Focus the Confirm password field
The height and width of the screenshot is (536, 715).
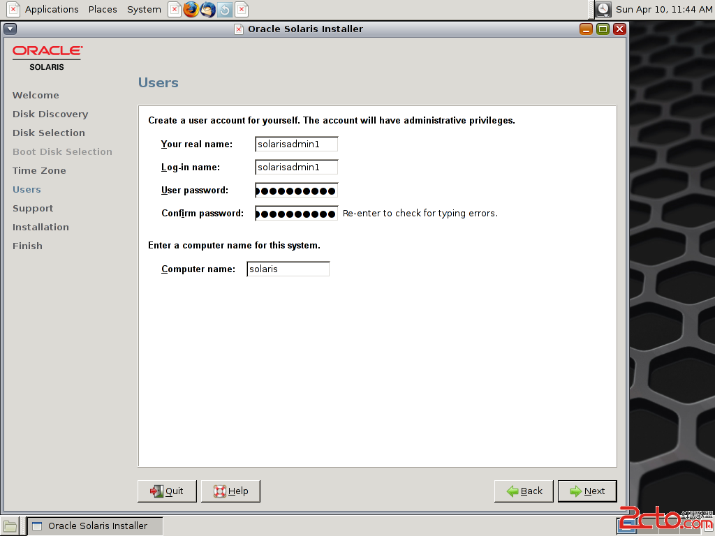296,214
